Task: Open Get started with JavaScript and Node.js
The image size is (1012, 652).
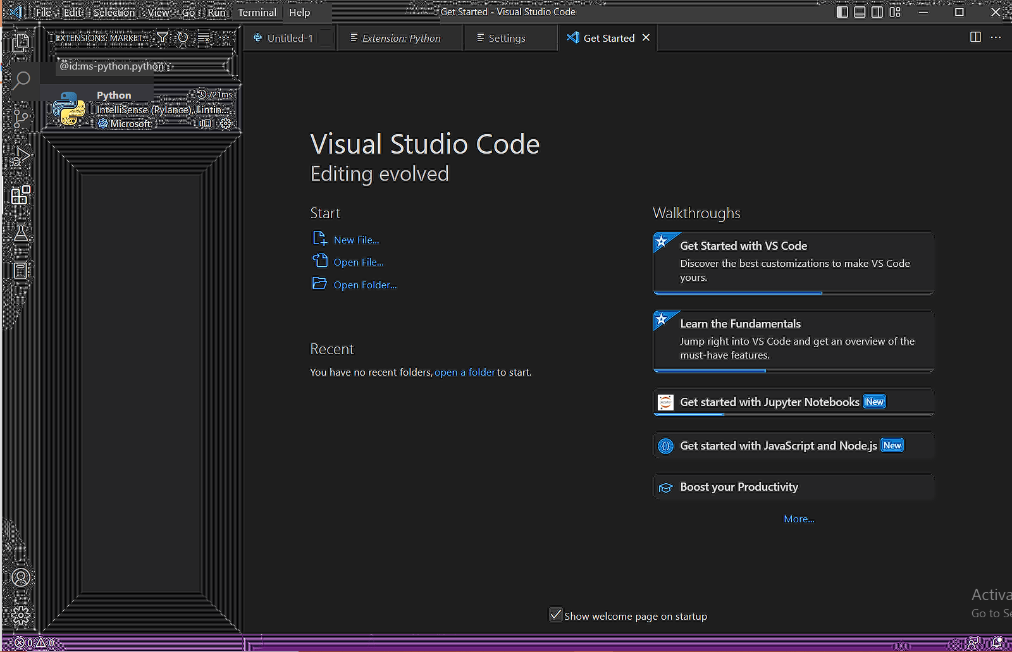Action: (793, 446)
